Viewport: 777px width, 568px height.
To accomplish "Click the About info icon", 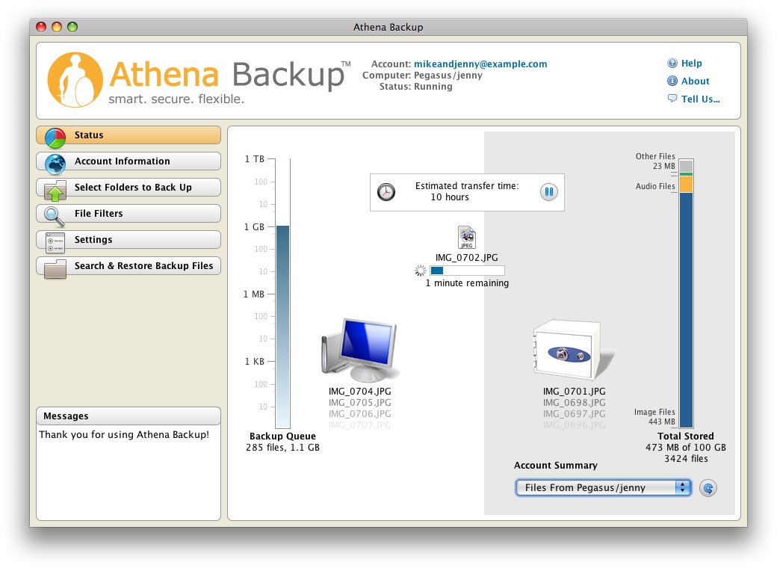I will click(672, 81).
